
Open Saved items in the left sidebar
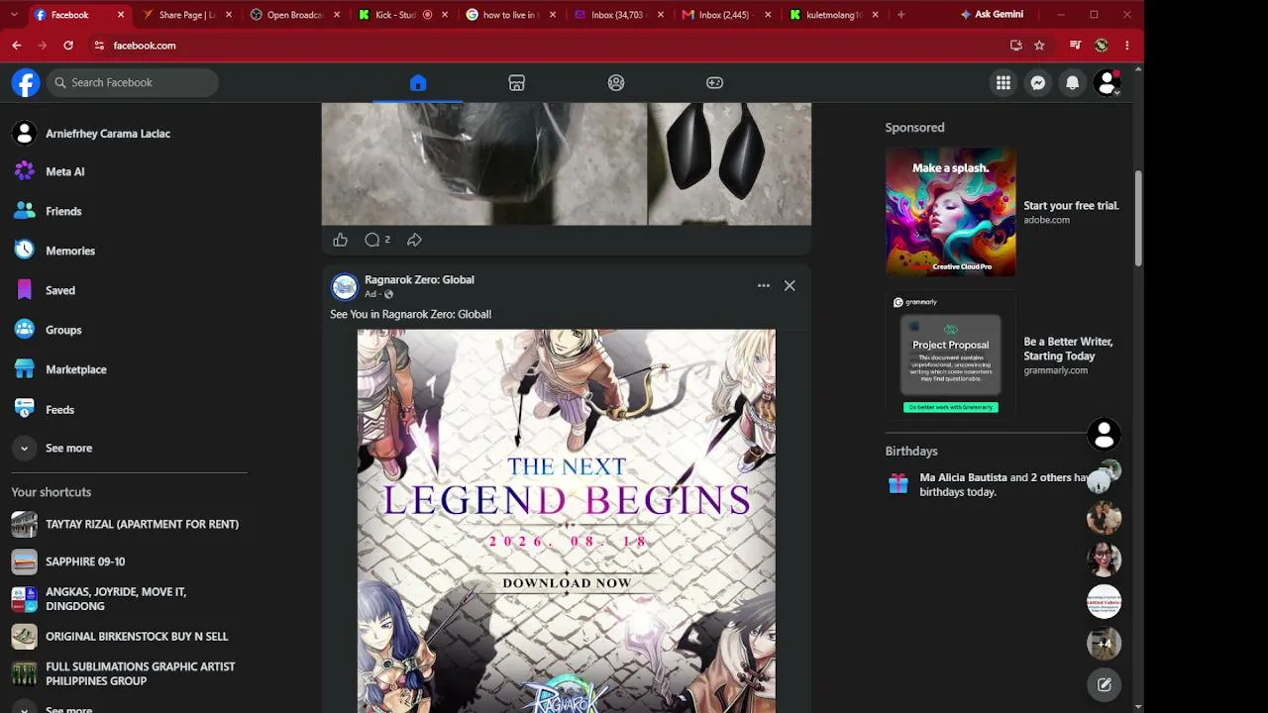click(x=129, y=290)
